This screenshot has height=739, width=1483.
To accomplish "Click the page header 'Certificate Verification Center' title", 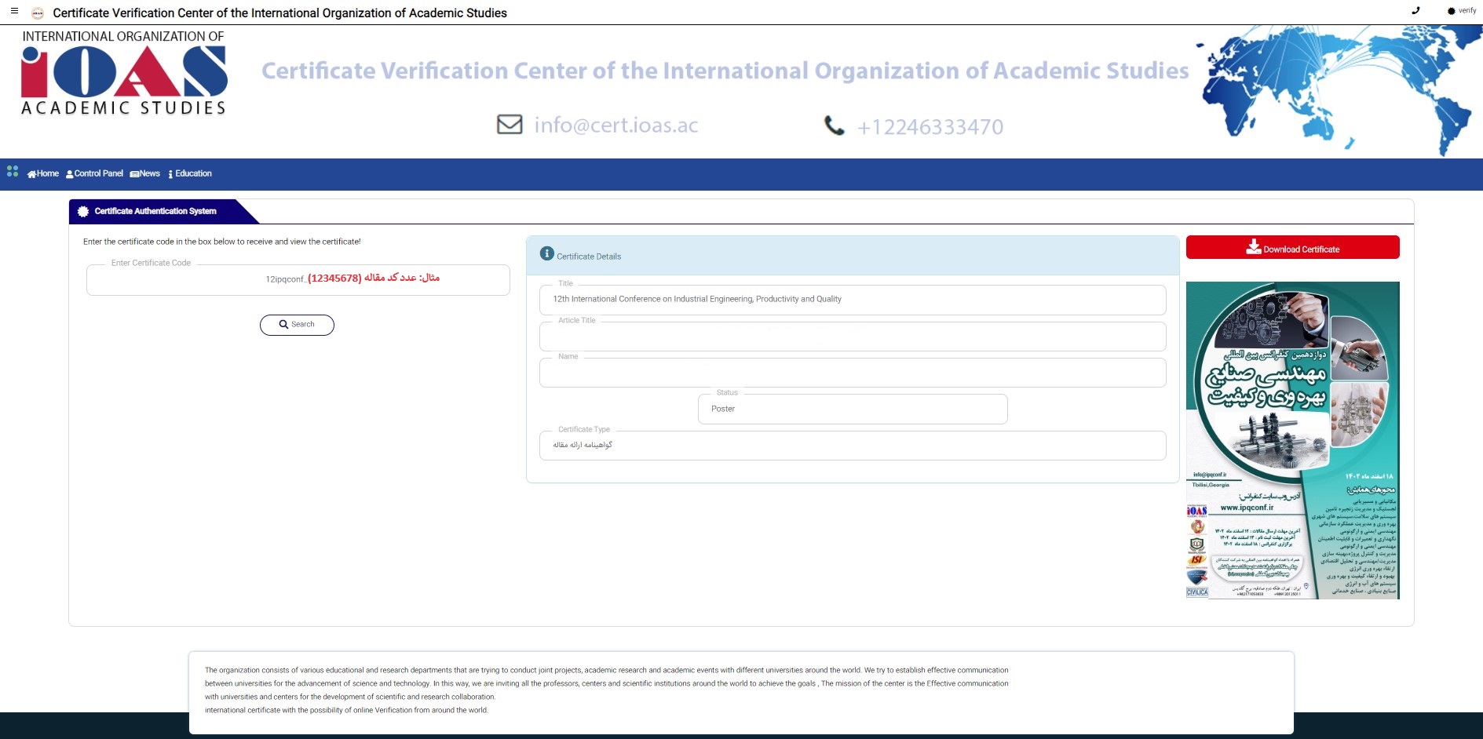I will point(279,13).
